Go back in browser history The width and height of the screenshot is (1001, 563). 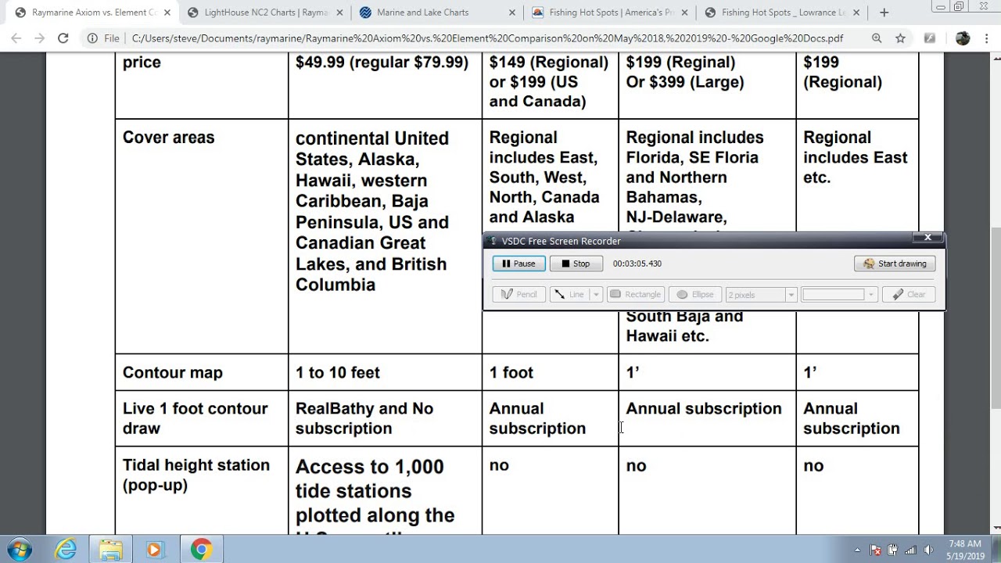[x=17, y=38]
